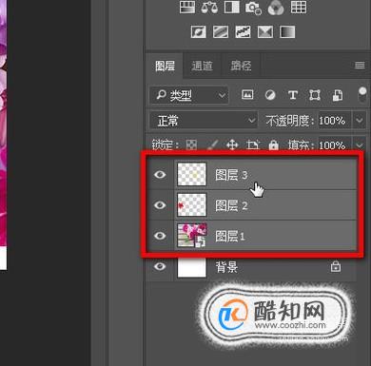The image size is (371, 366).
Task: Open the 正常 blend mode dropdown
Action: (204, 121)
